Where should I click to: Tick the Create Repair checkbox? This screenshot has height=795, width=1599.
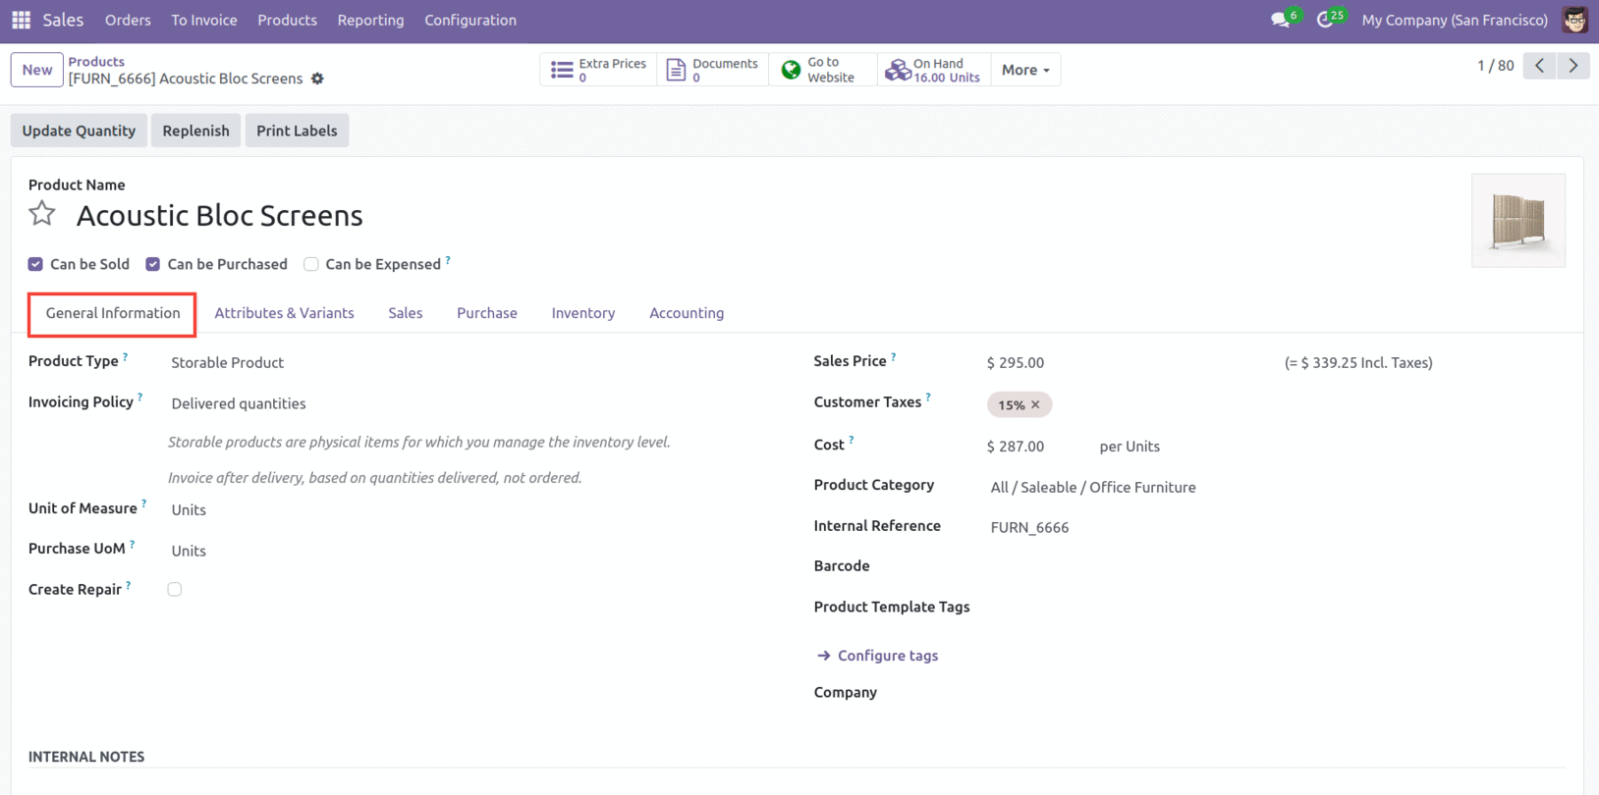(x=175, y=590)
